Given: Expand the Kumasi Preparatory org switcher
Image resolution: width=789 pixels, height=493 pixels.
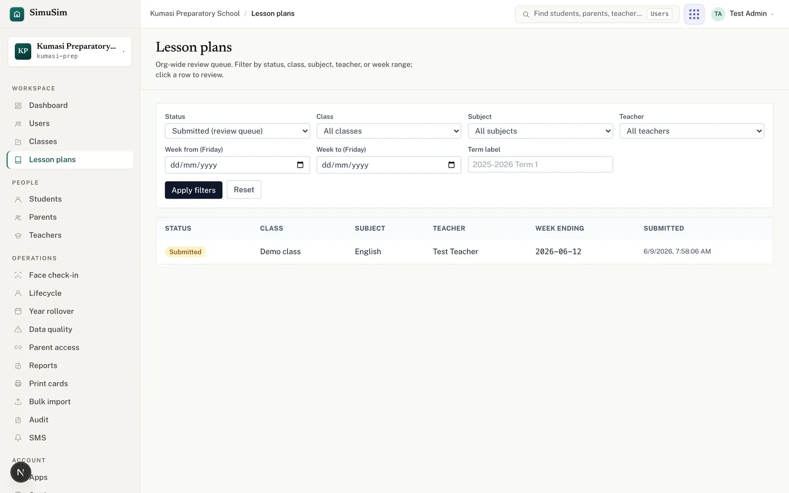Looking at the screenshot, I should (70, 51).
